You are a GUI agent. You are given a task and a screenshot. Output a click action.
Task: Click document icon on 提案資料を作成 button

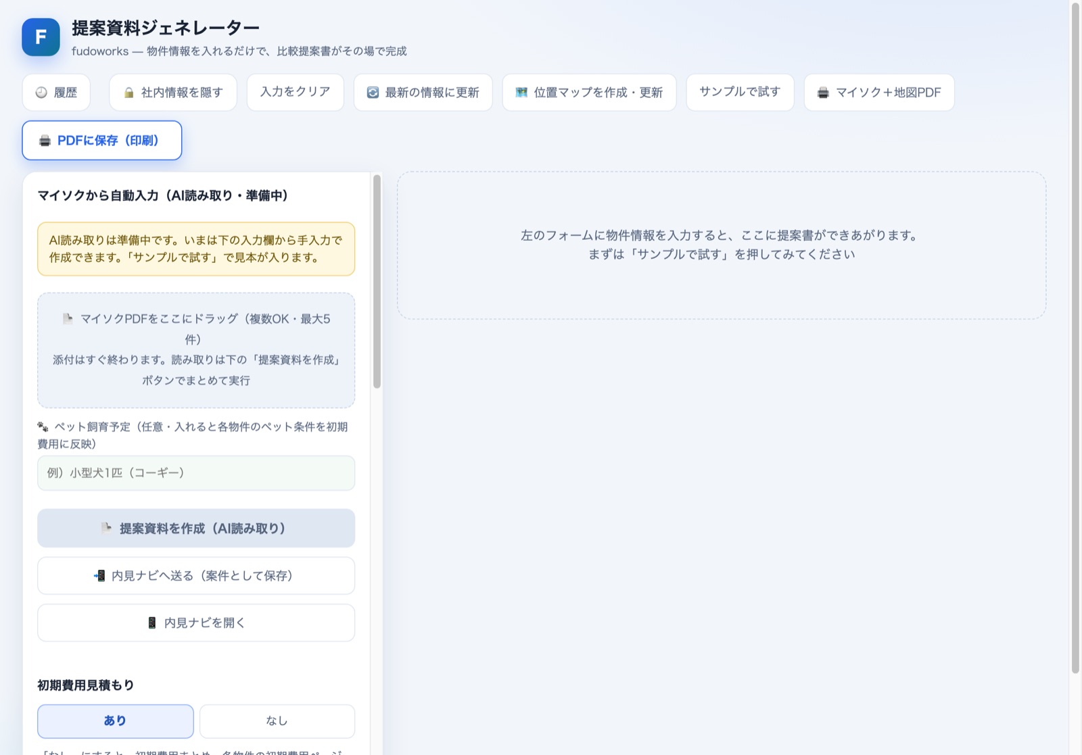click(106, 528)
